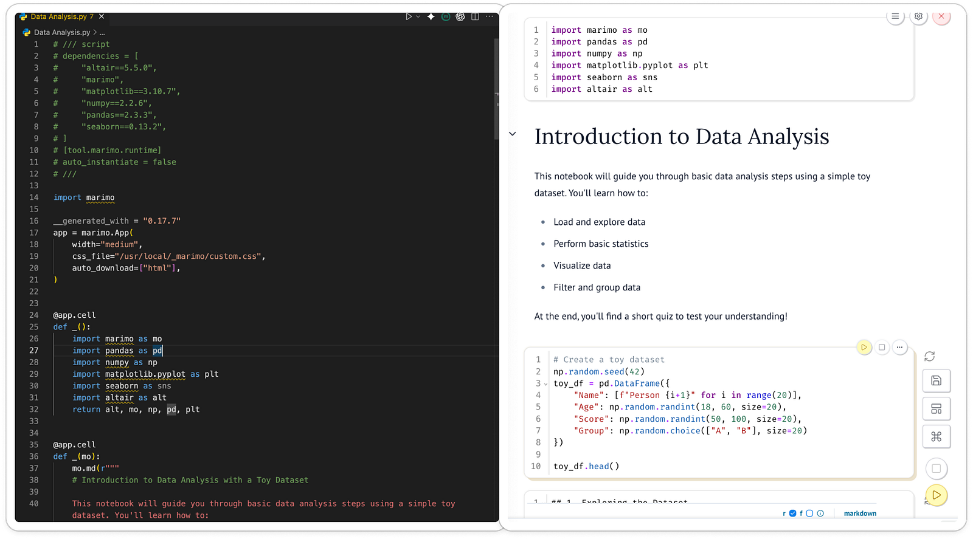Open the marimo notebook hamburger menu

[x=895, y=16]
